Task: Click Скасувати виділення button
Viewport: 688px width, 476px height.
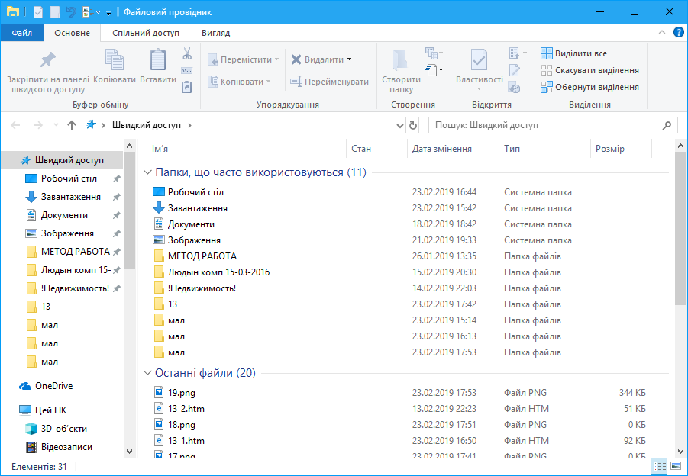Action: (589, 70)
